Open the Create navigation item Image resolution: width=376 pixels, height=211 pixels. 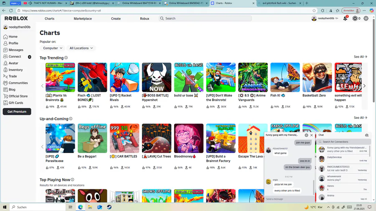[x=116, y=19]
